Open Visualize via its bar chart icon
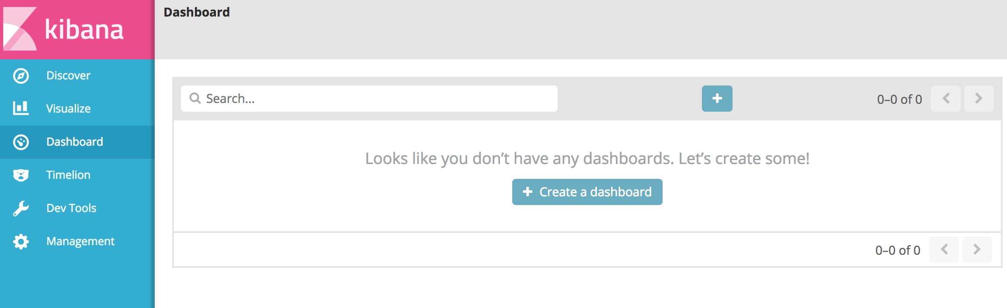Screen dimensions: 1007x308 coord(21,108)
